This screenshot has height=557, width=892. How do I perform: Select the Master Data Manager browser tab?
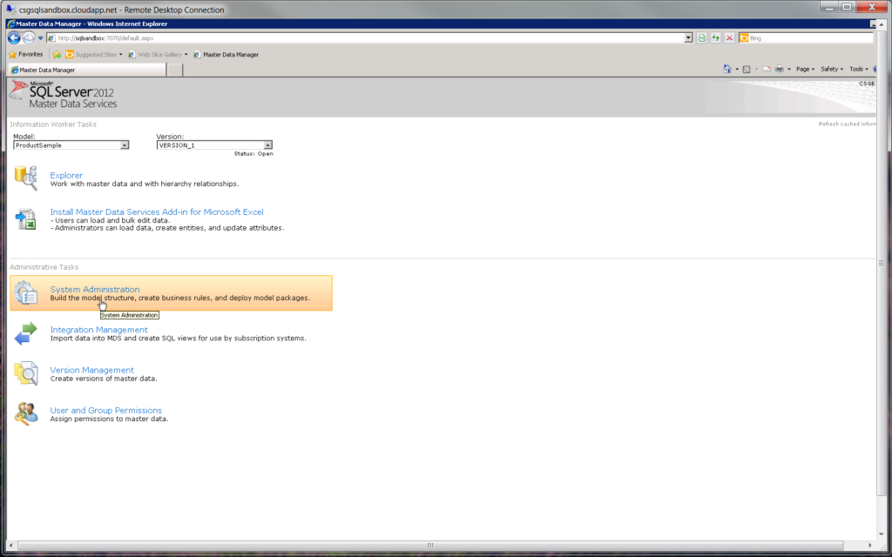click(x=47, y=70)
